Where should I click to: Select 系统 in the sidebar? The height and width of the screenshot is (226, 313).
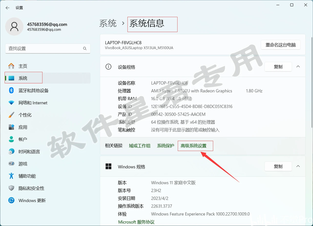(x=48, y=78)
